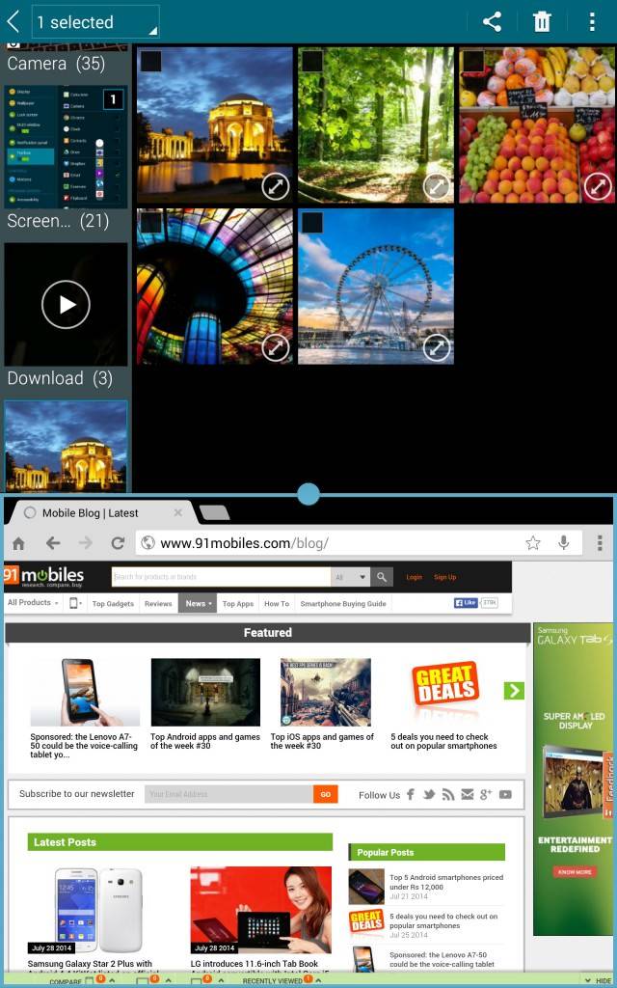
Task: Open the Top Gadgets menu item
Action: click(x=114, y=604)
